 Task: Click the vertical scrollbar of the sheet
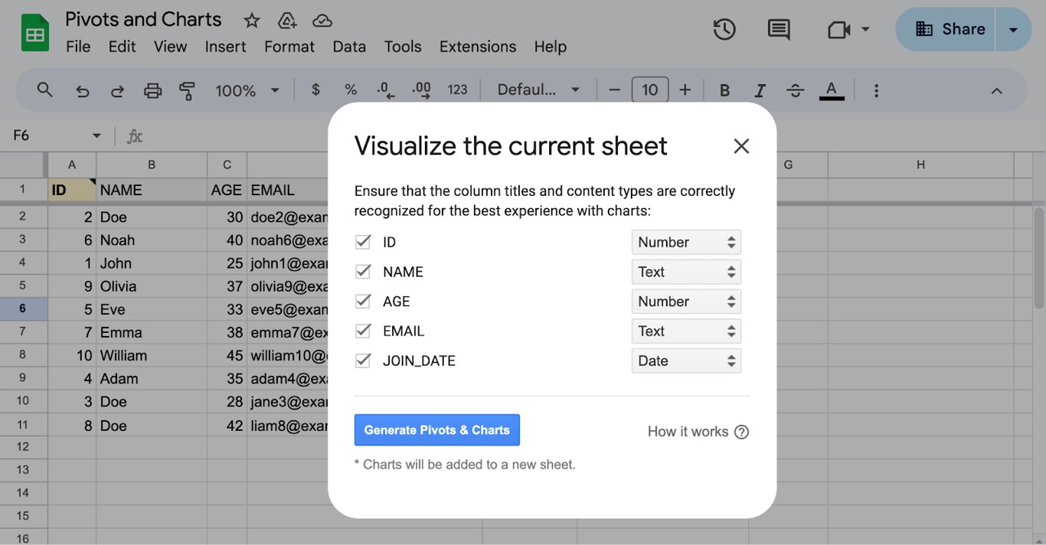(x=1038, y=256)
